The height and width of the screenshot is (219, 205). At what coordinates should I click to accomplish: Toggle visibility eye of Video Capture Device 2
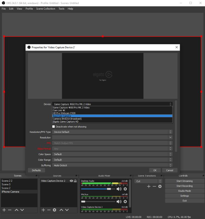71,181
